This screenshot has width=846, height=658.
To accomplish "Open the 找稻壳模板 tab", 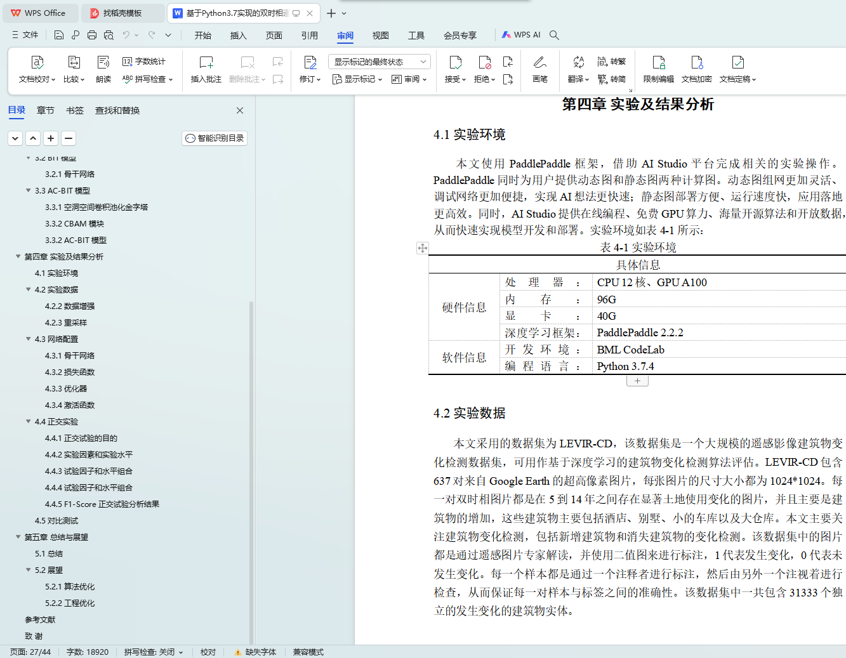I will (x=124, y=13).
